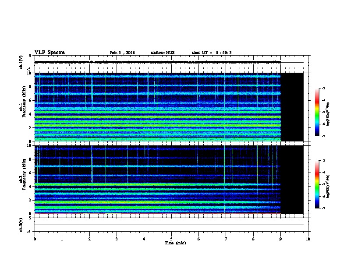Click the ch.3 flat voltage trace line
This screenshot has height=268, width=347.
(169, 225)
